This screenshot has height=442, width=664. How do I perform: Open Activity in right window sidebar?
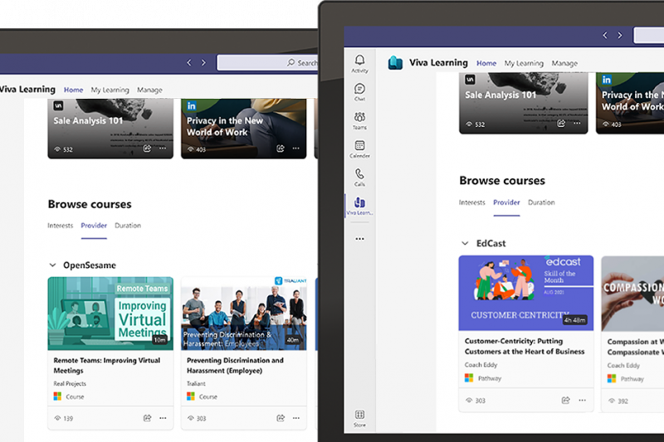tap(359, 64)
